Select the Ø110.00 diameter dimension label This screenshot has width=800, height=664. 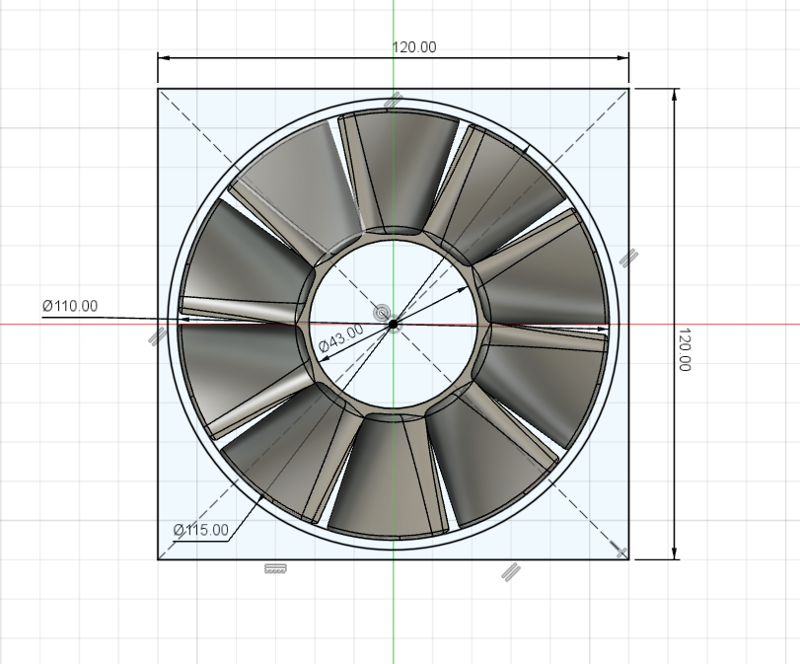pos(68,307)
